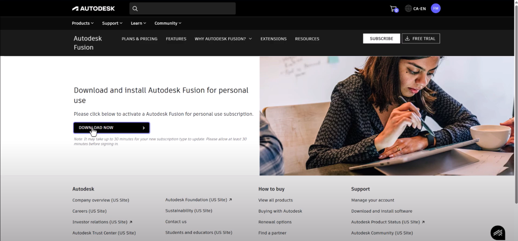Open the shopping cart

(x=394, y=9)
